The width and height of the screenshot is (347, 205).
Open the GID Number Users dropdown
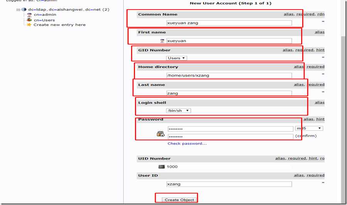[x=177, y=58]
